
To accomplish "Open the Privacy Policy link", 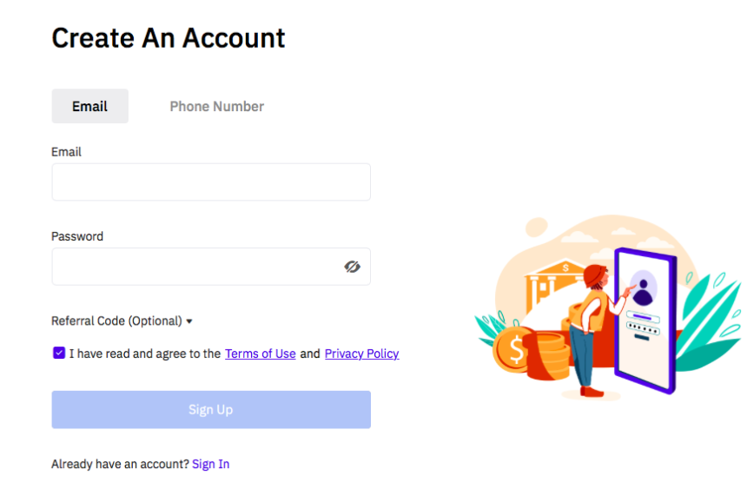I will (x=361, y=354).
